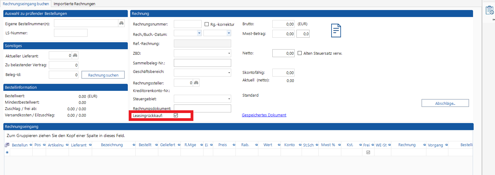Click binoculars icon next to Rechnungssteller
The width and height of the screenshot is (495, 175).
click(x=196, y=83)
